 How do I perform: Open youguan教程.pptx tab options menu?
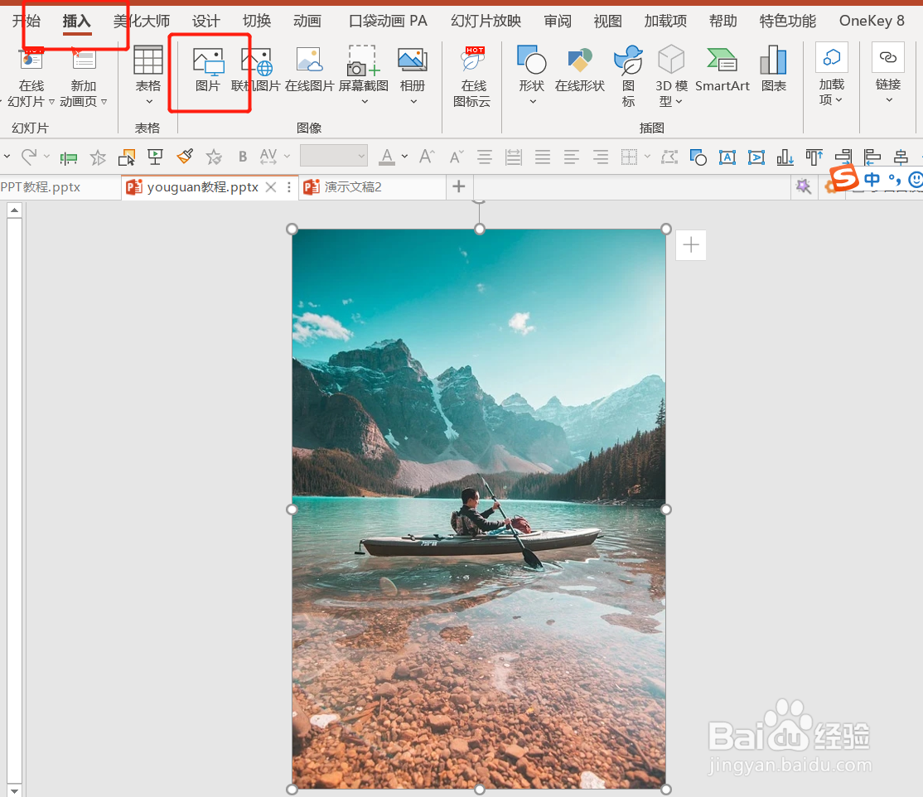click(289, 187)
